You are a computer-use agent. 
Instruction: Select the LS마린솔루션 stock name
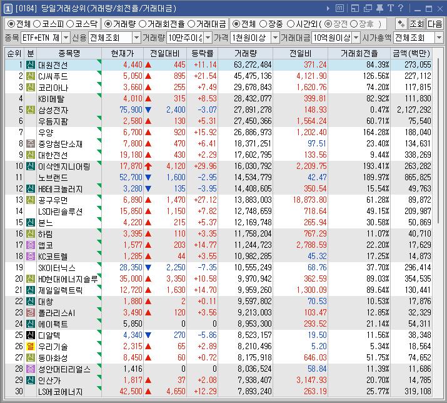(x=61, y=212)
